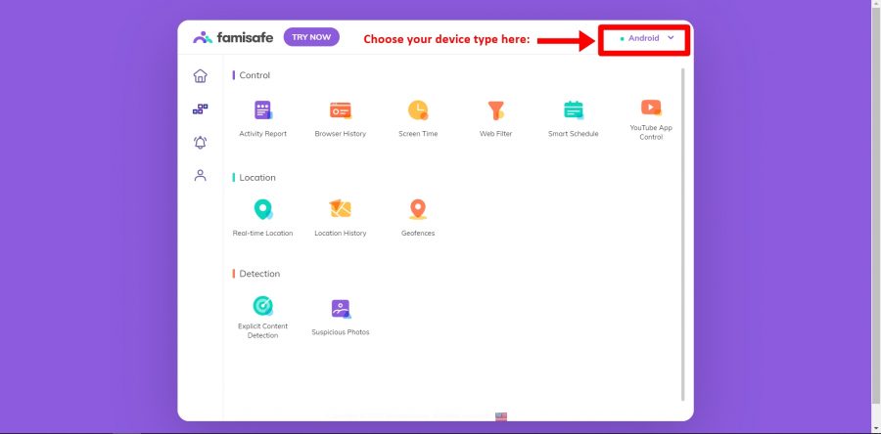Open the Screen Time clock icon
881x434 pixels.
tap(418, 109)
